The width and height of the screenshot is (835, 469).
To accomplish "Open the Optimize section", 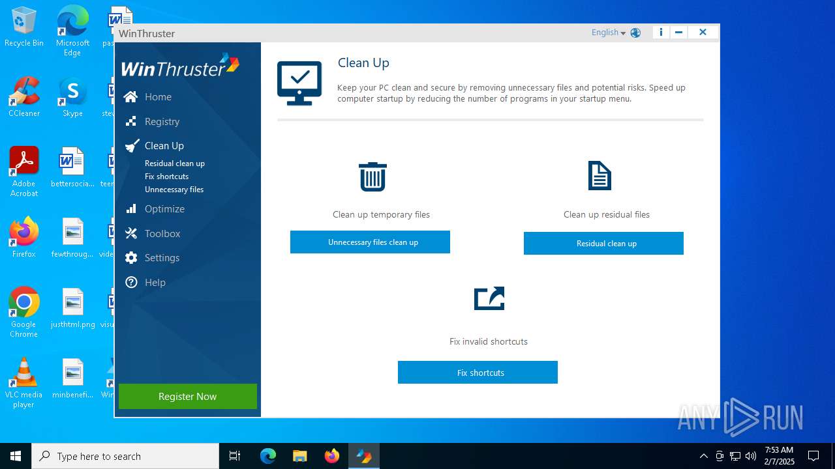I will [x=164, y=209].
